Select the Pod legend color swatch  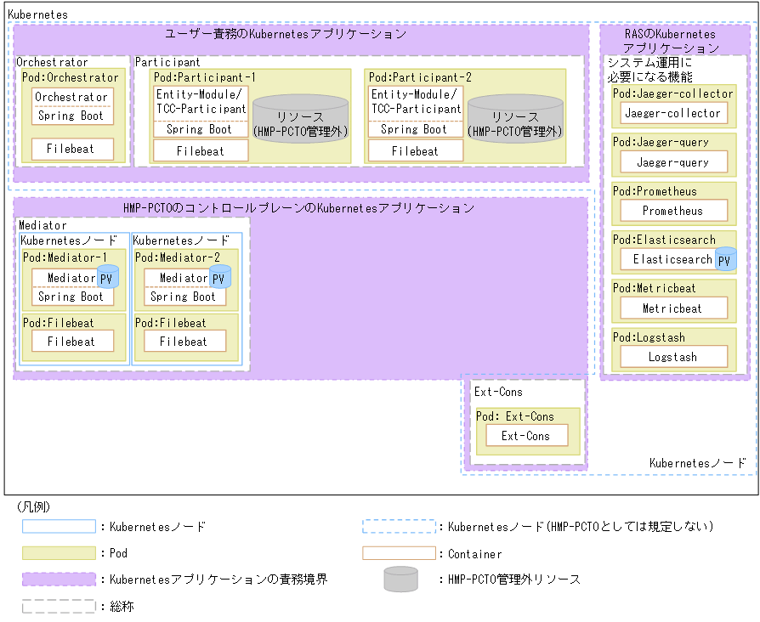point(59,552)
